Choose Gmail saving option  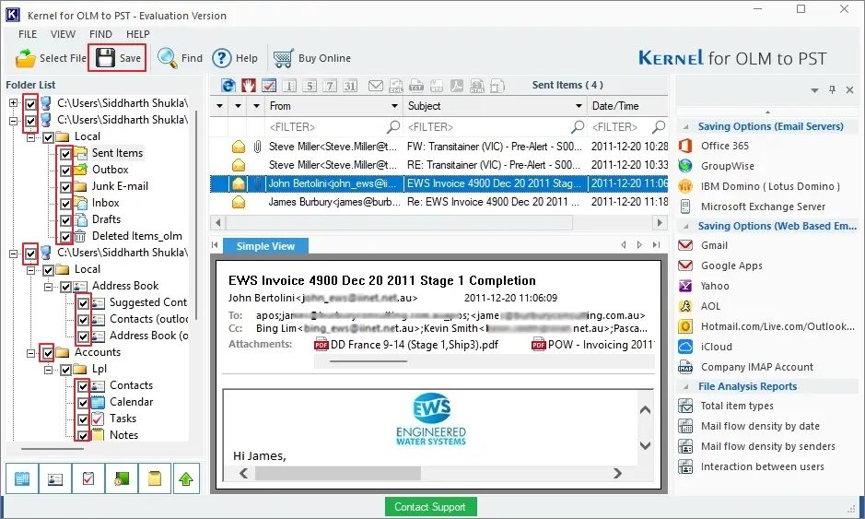click(x=714, y=245)
